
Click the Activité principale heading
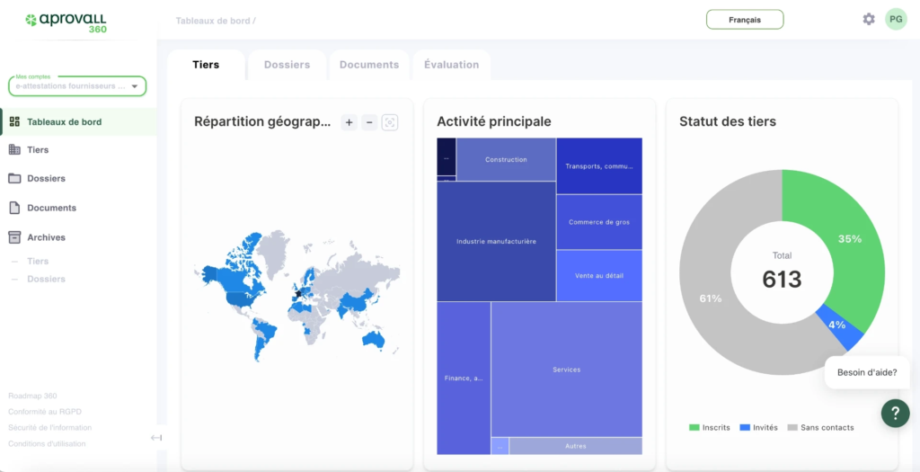493,121
